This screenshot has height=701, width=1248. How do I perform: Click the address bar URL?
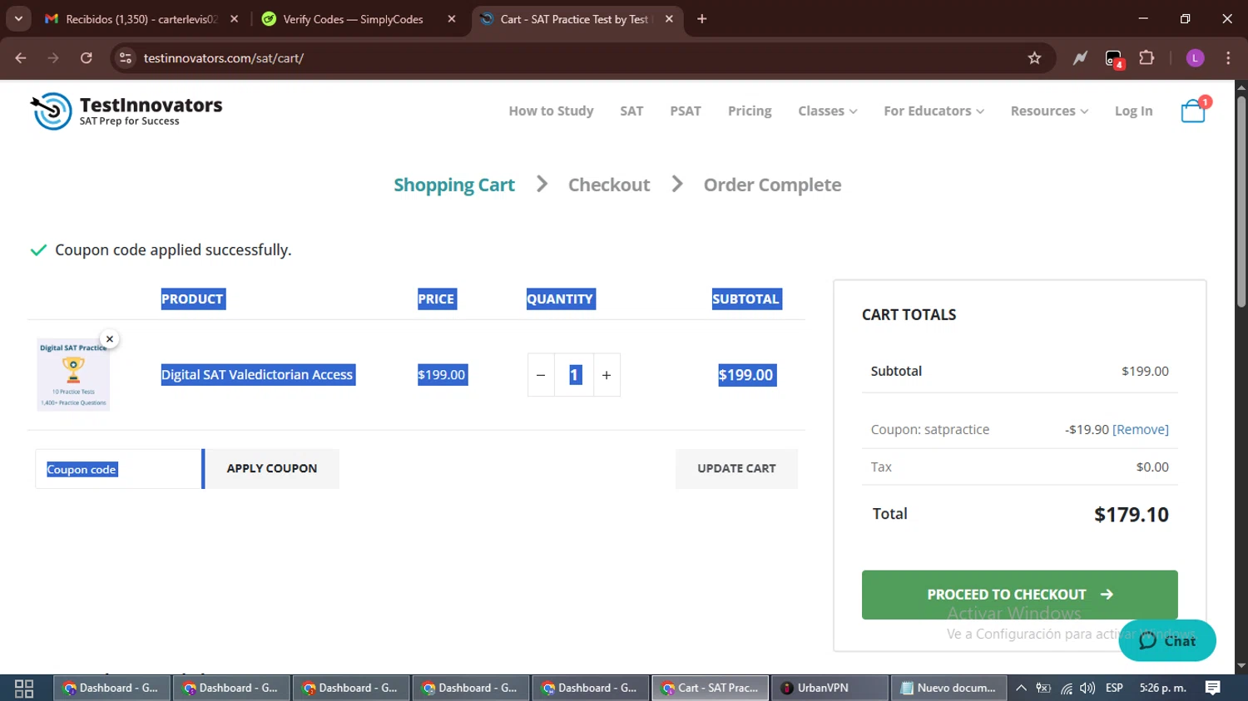223,58
